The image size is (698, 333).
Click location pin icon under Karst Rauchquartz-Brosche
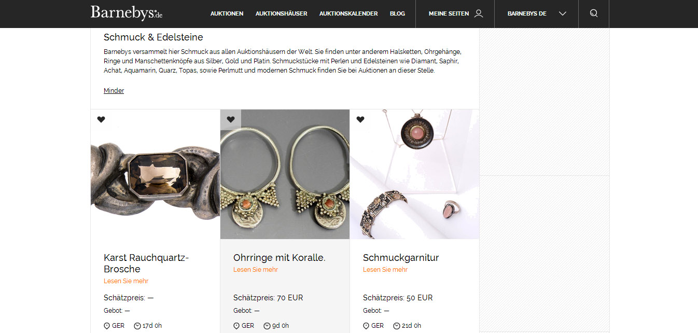[107, 326]
